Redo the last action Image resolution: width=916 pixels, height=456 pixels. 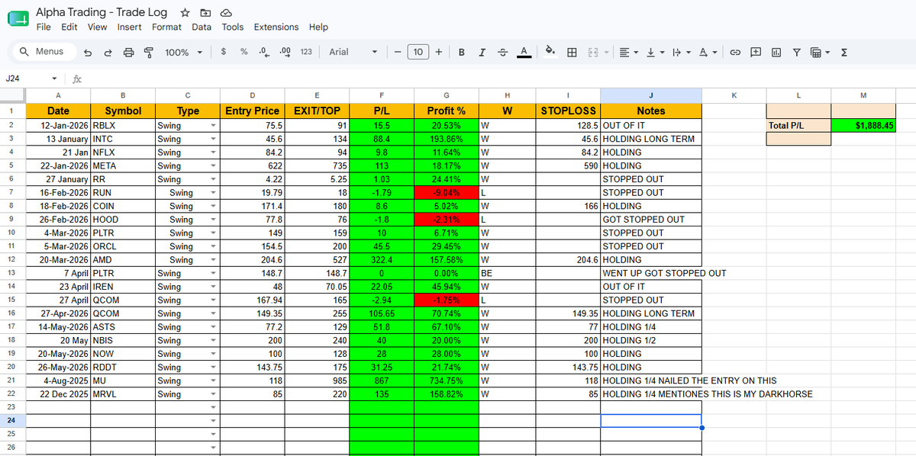click(x=108, y=52)
